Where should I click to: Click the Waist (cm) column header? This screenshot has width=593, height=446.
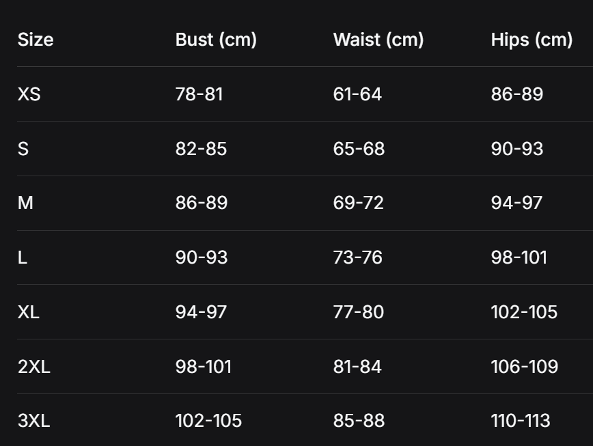pos(378,40)
